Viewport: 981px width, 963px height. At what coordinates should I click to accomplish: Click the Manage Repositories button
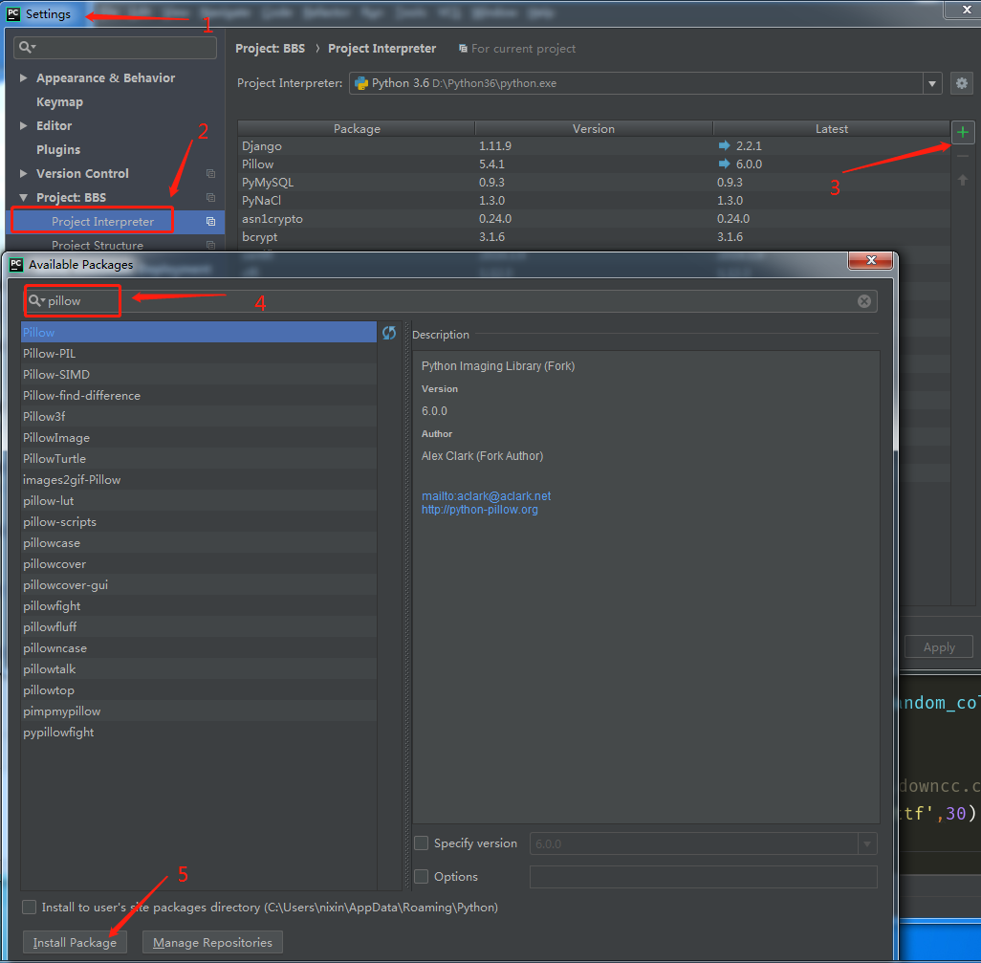pyautogui.click(x=212, y=942)
